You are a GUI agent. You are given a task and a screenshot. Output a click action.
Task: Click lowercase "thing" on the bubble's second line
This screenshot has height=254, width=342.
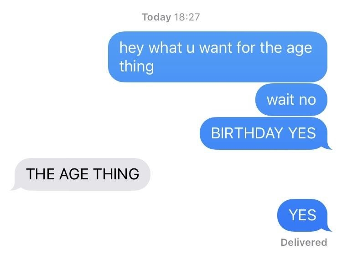(x=137, y=66)
